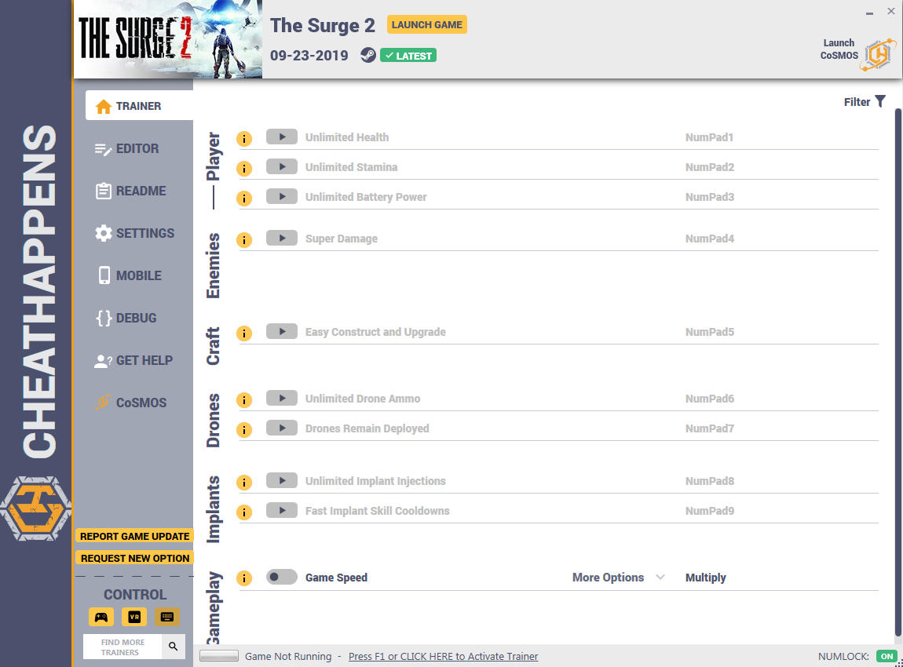Click The Surge 2 game cover thumbnail
This screenshot has width=903, height=667.
[x=168, y=39]
